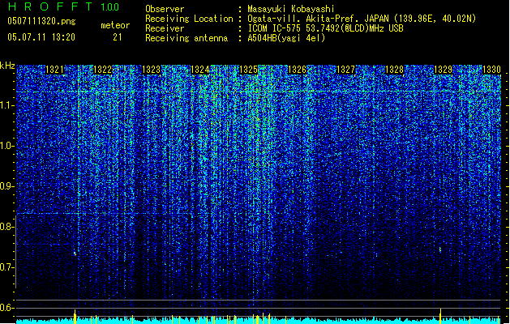Click the 0.9 frequency axis label
Screen dimensions: 510x324
pyautogui.click(x=6, y=186)
